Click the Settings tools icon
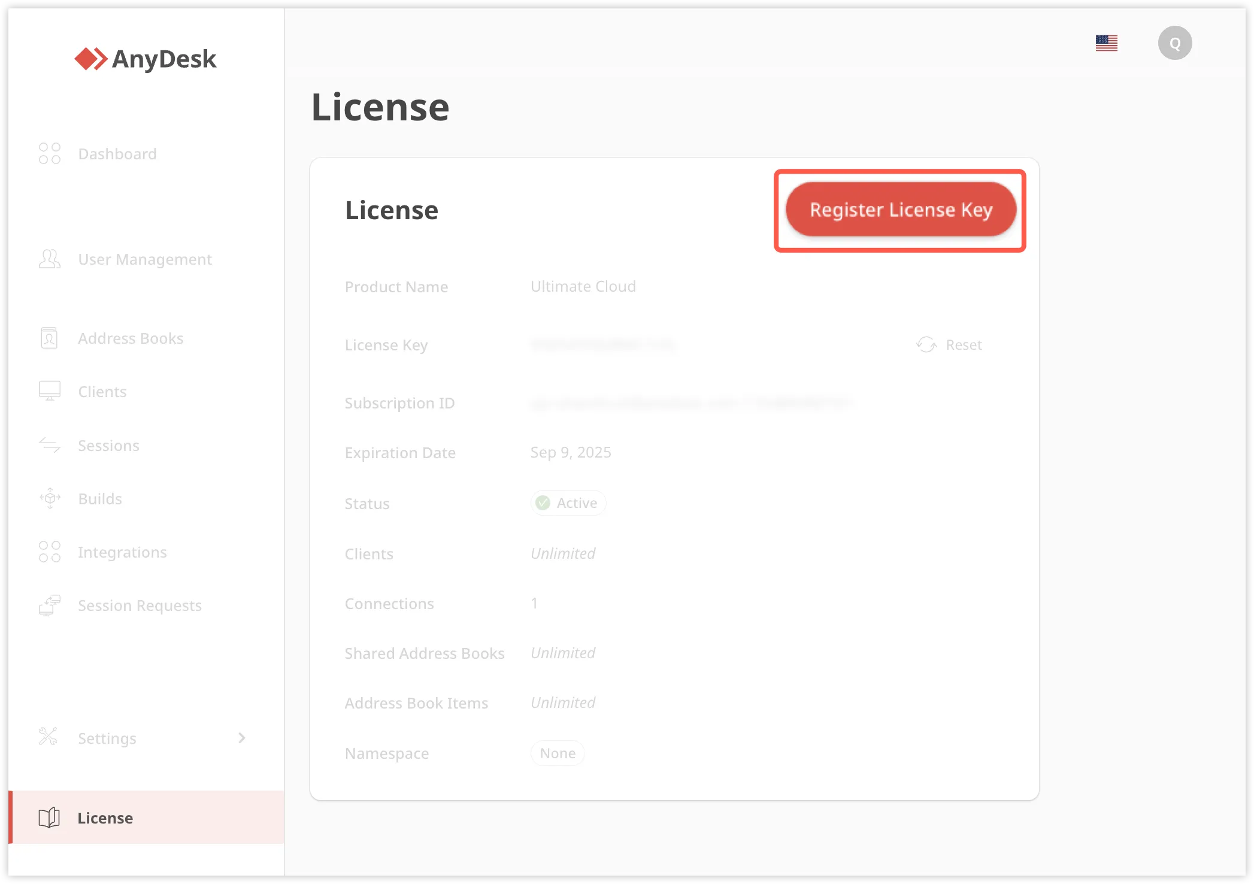 [x=48, y=737]
